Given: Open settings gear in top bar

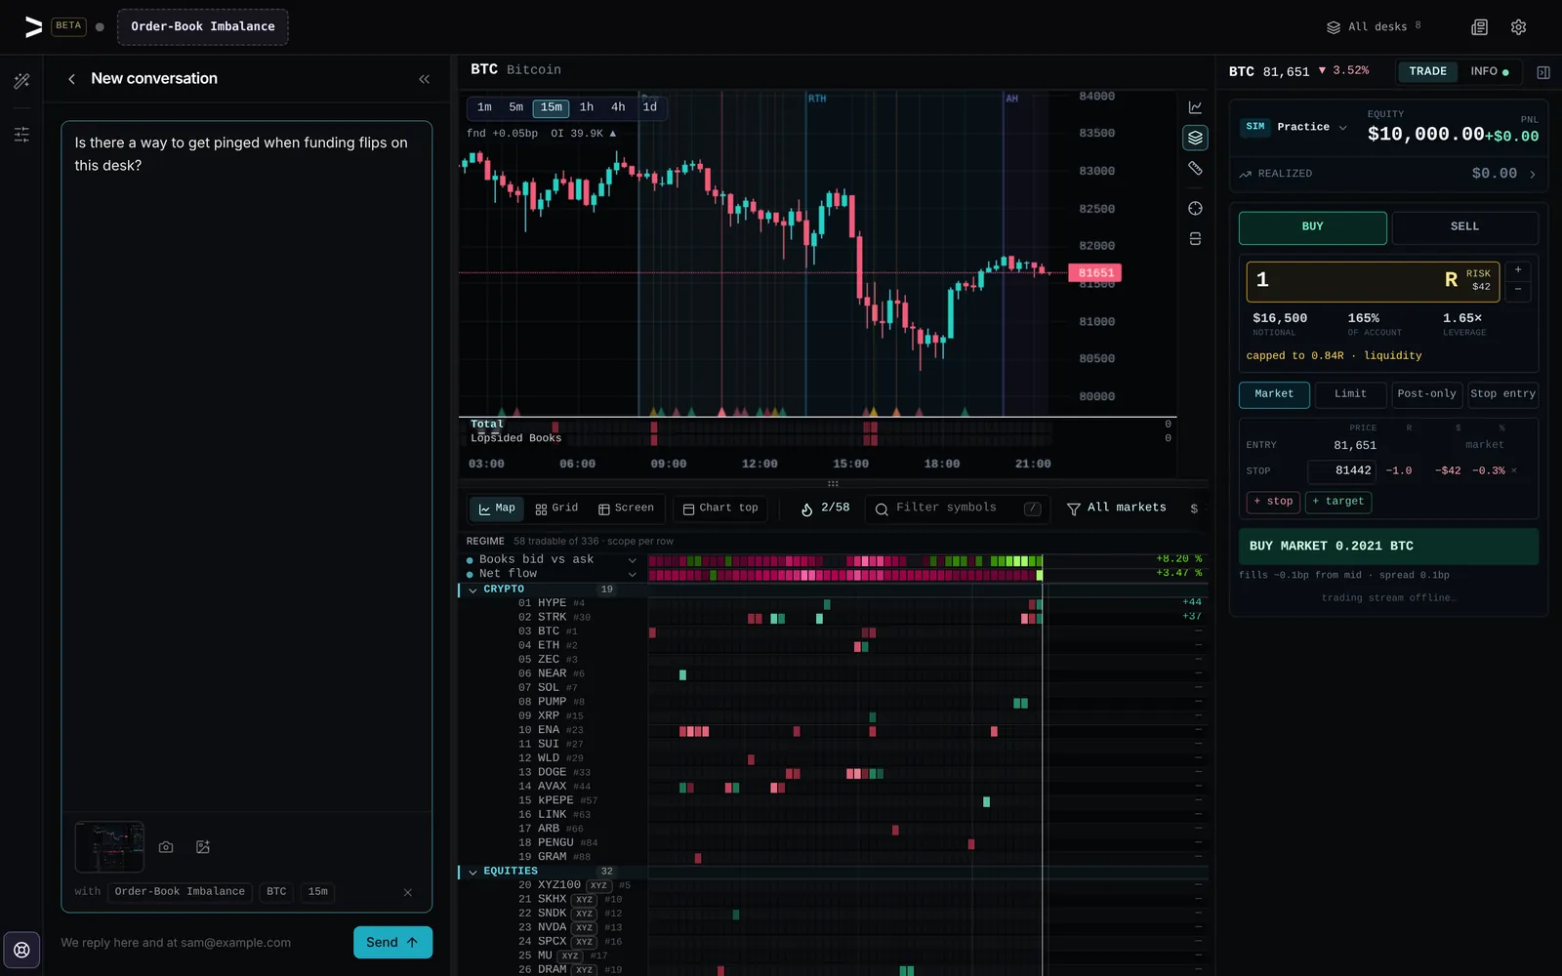Looking at the screenshot, I should tap(1518, 27).
